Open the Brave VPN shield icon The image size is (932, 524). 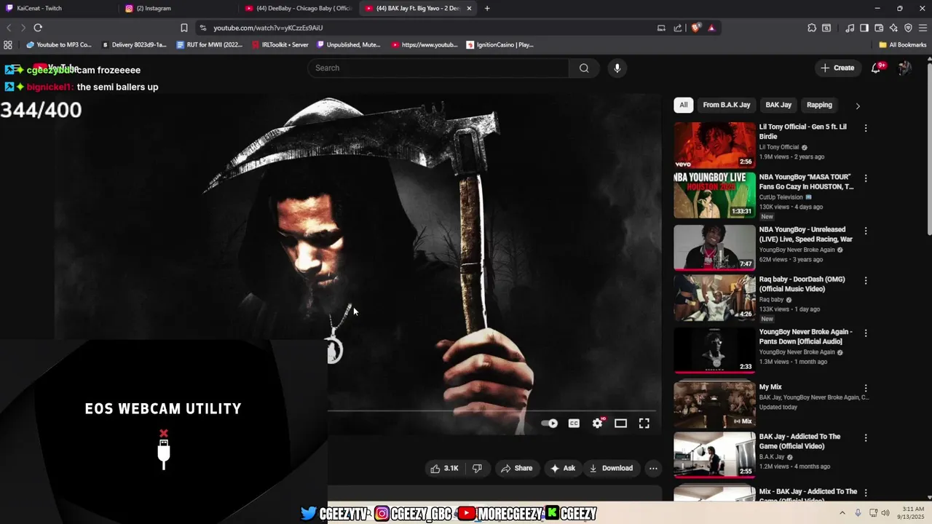tap(908, 28)
